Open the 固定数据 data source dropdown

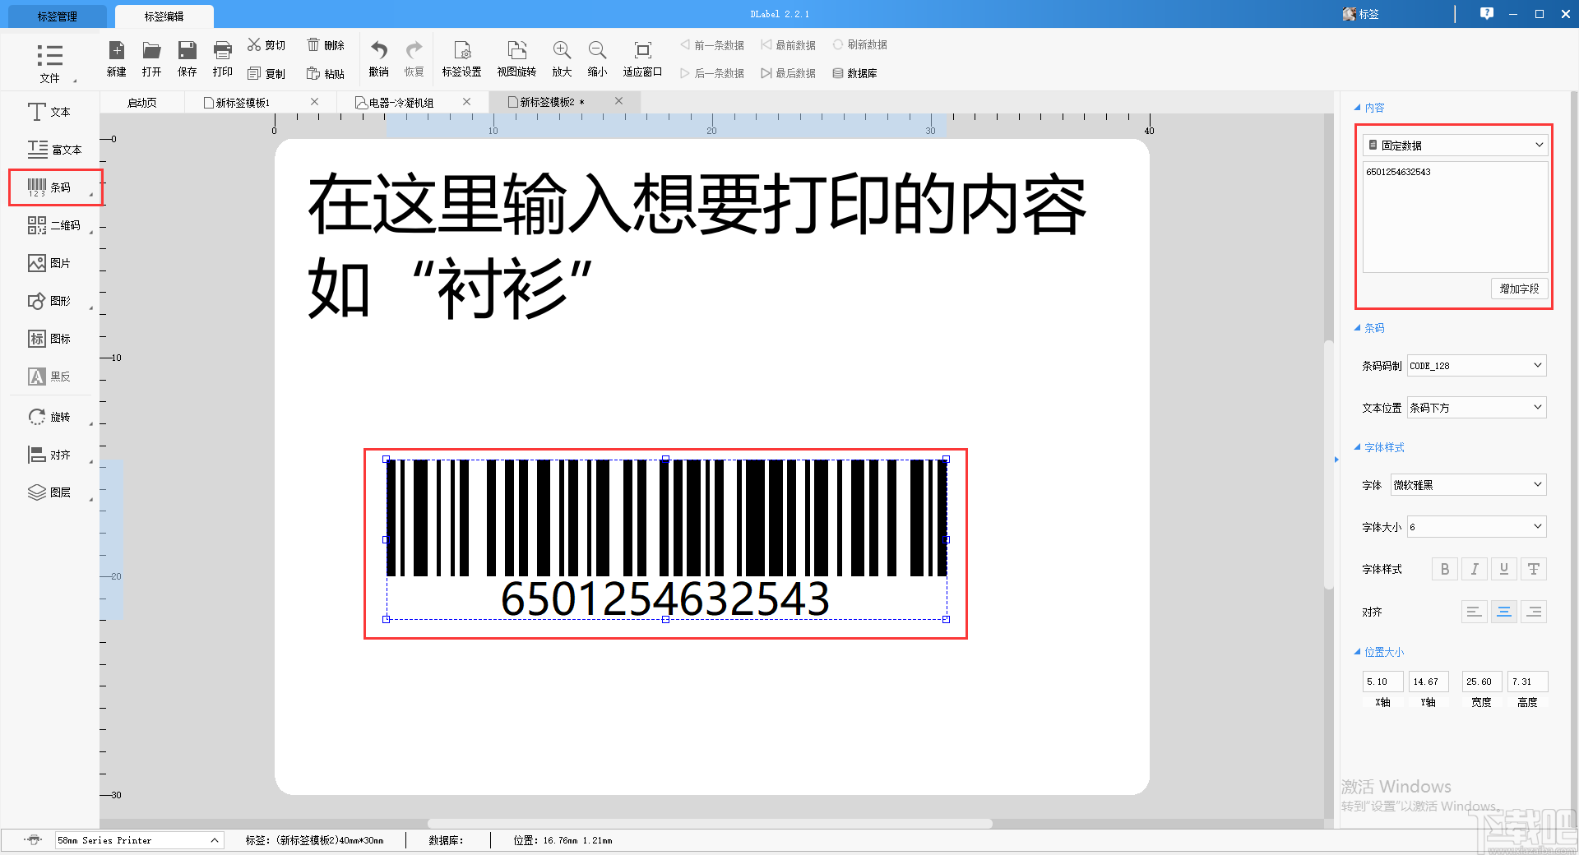[1454, 145]
